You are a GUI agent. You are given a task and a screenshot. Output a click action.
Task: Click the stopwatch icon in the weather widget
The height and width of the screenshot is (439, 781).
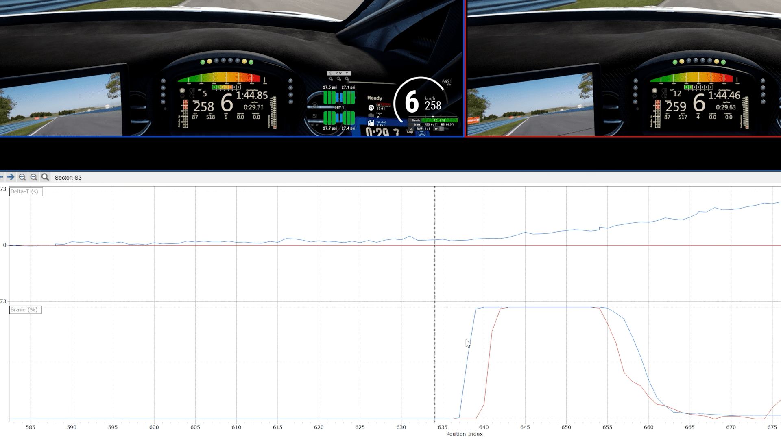tap(330, 72)
